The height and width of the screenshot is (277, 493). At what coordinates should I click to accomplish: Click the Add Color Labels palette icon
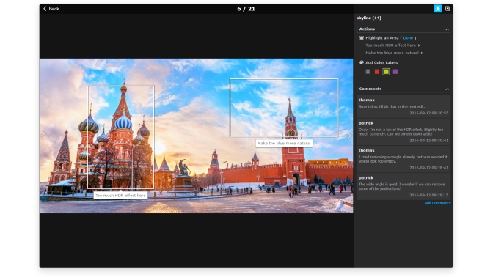click(x=361, y=62)
